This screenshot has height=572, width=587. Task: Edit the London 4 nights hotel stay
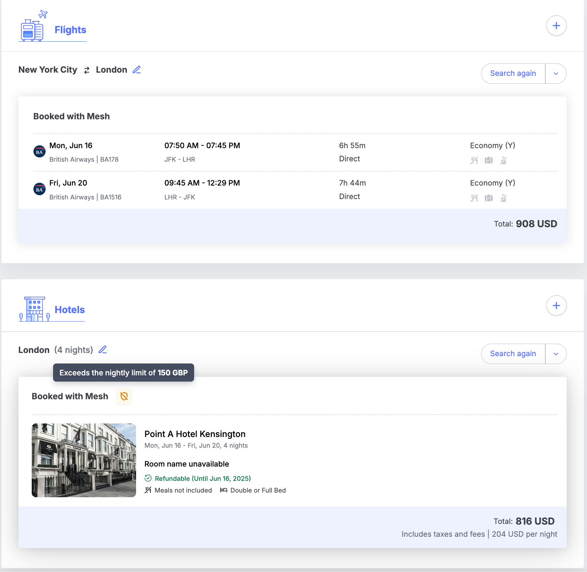(x=103, y=350)
